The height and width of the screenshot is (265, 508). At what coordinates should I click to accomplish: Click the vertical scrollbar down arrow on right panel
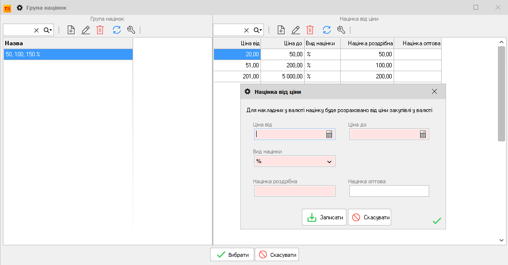pos(501,240)
